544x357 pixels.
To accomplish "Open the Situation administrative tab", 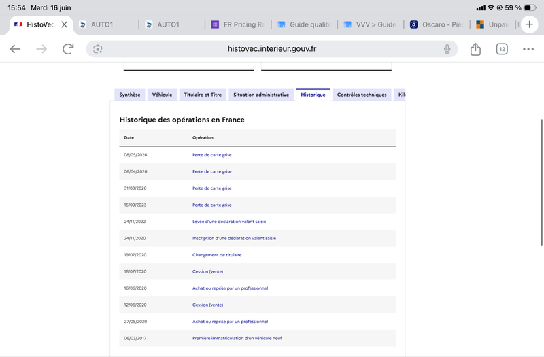I will click(261, 95).
